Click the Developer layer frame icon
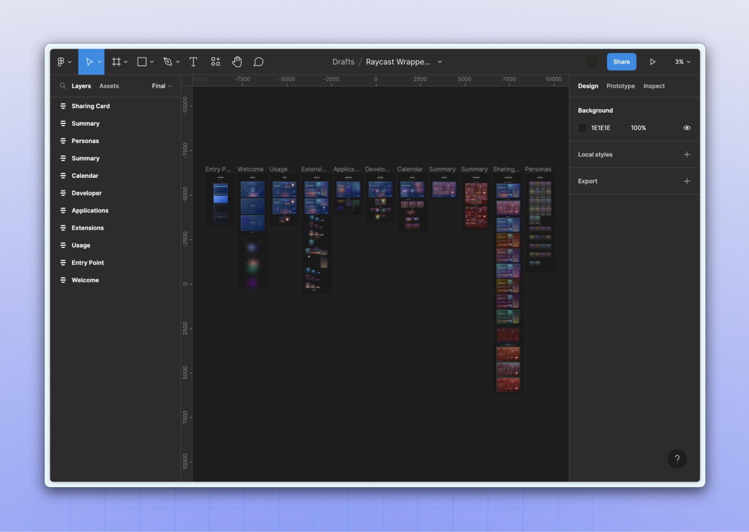The width and height of the screenshot is (749, 532). [x=63, y=193]
